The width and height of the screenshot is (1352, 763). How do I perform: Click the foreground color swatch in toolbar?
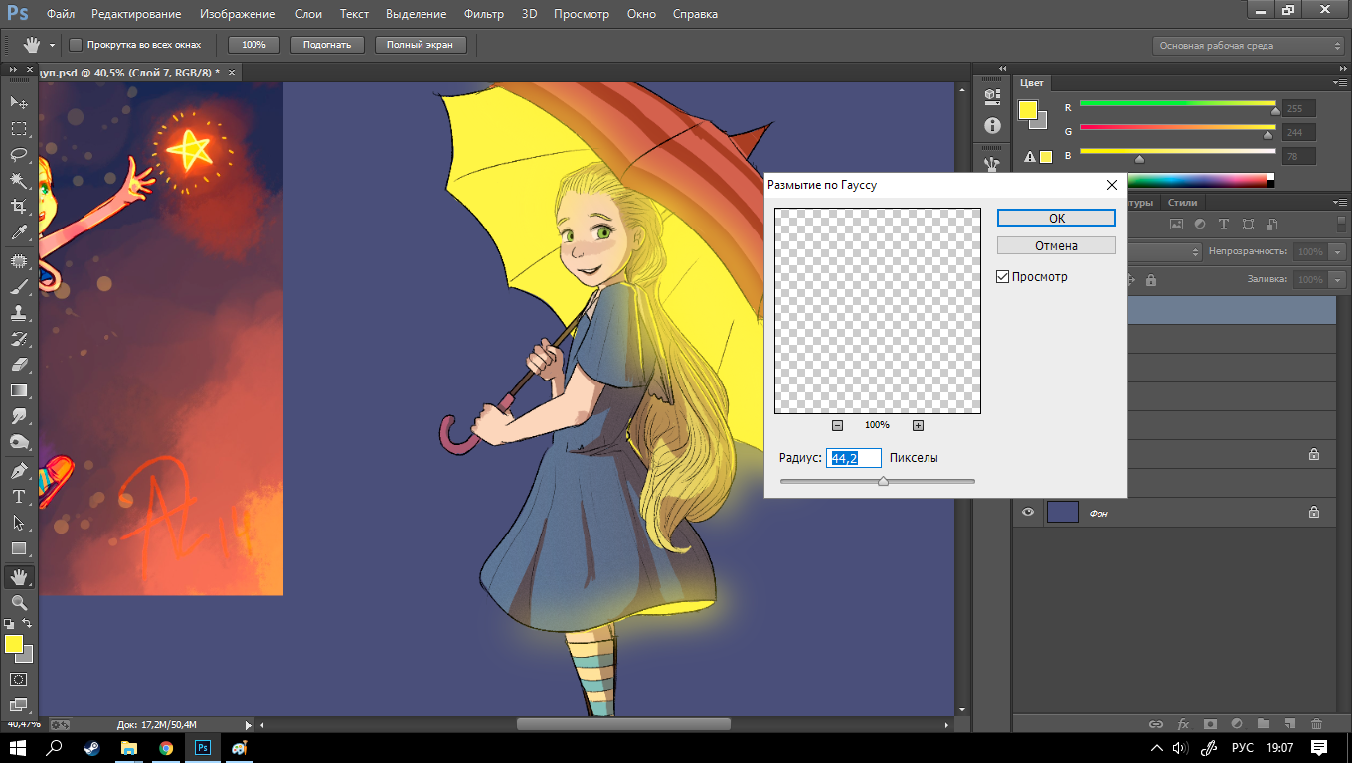click(13, 644)
